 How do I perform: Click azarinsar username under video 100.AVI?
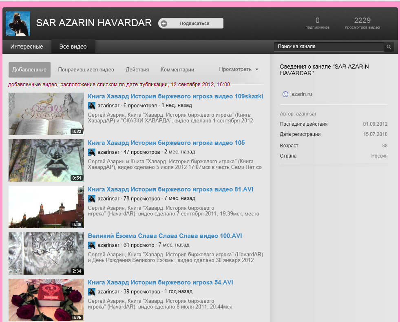coord(108,245)
